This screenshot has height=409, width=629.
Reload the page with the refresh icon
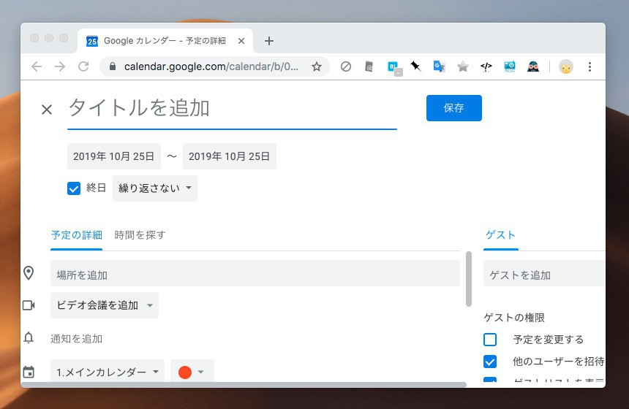point(83,66)
